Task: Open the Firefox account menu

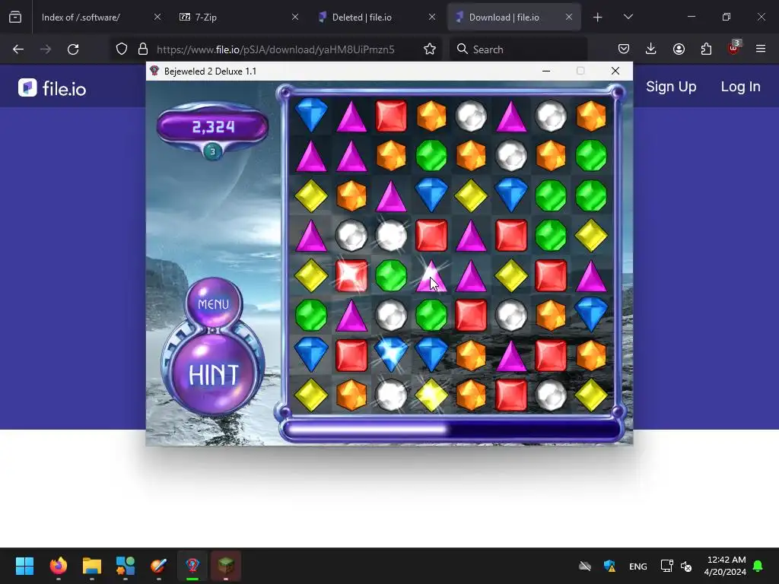Action: point(679,49)
